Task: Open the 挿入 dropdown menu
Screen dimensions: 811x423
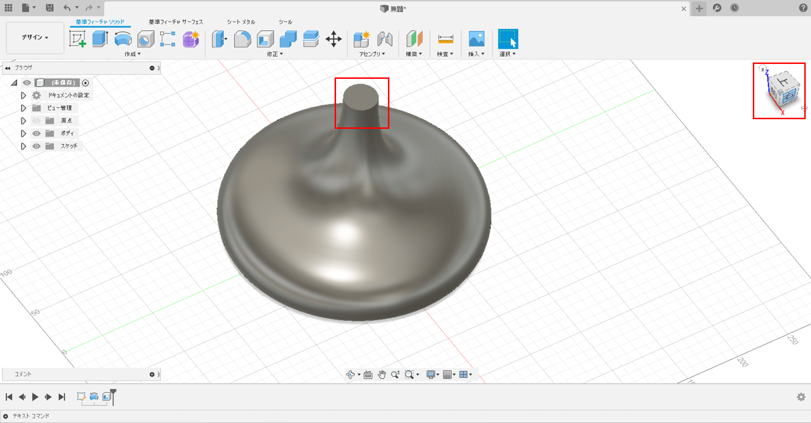Action: tap(476, 54)
